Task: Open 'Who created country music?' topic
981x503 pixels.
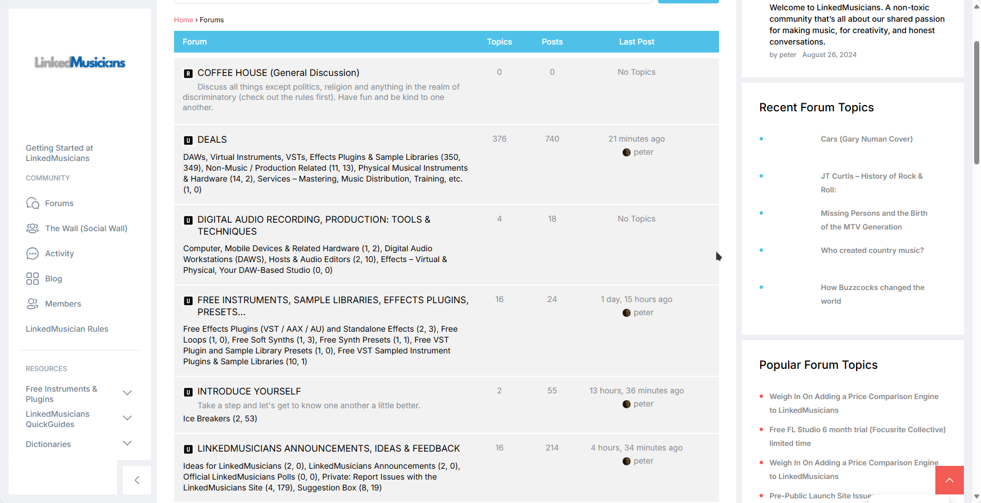Action: (x=872, y=250)
